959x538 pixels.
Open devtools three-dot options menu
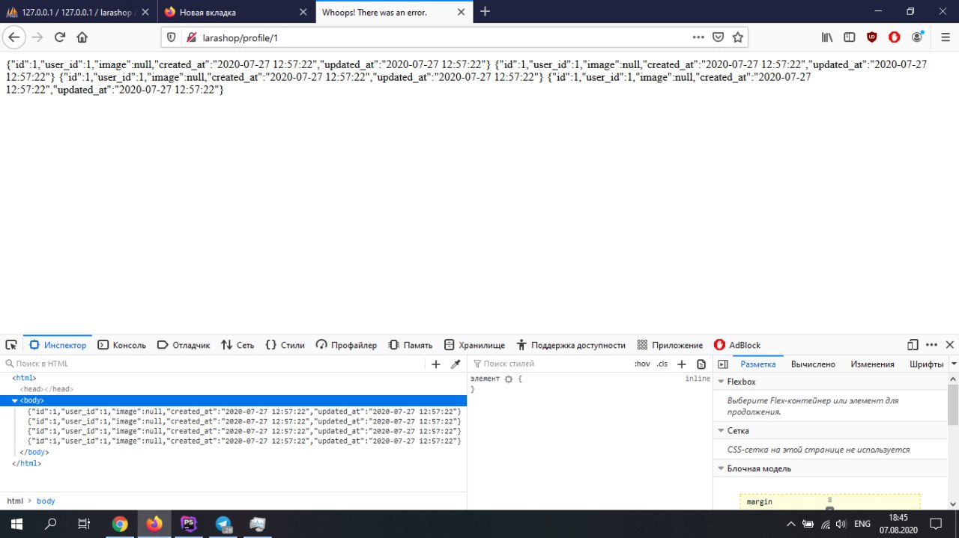pos(931,345)
